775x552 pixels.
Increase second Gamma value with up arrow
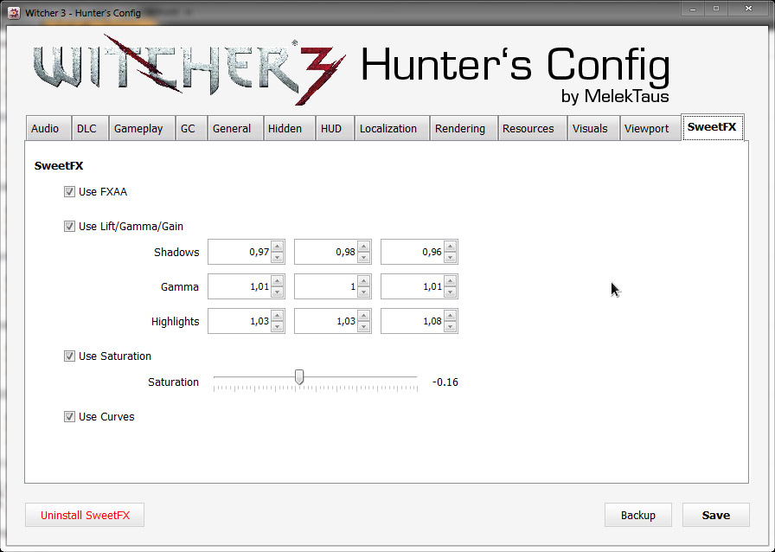click(x=363, y=282)
